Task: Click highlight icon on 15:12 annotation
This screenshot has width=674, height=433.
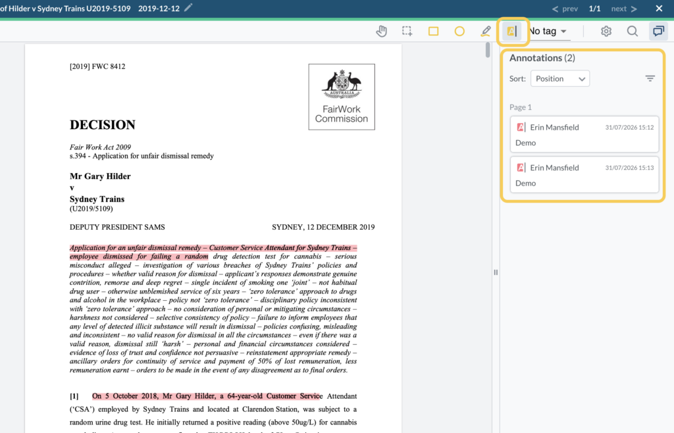Action: [x=521, y=127]
